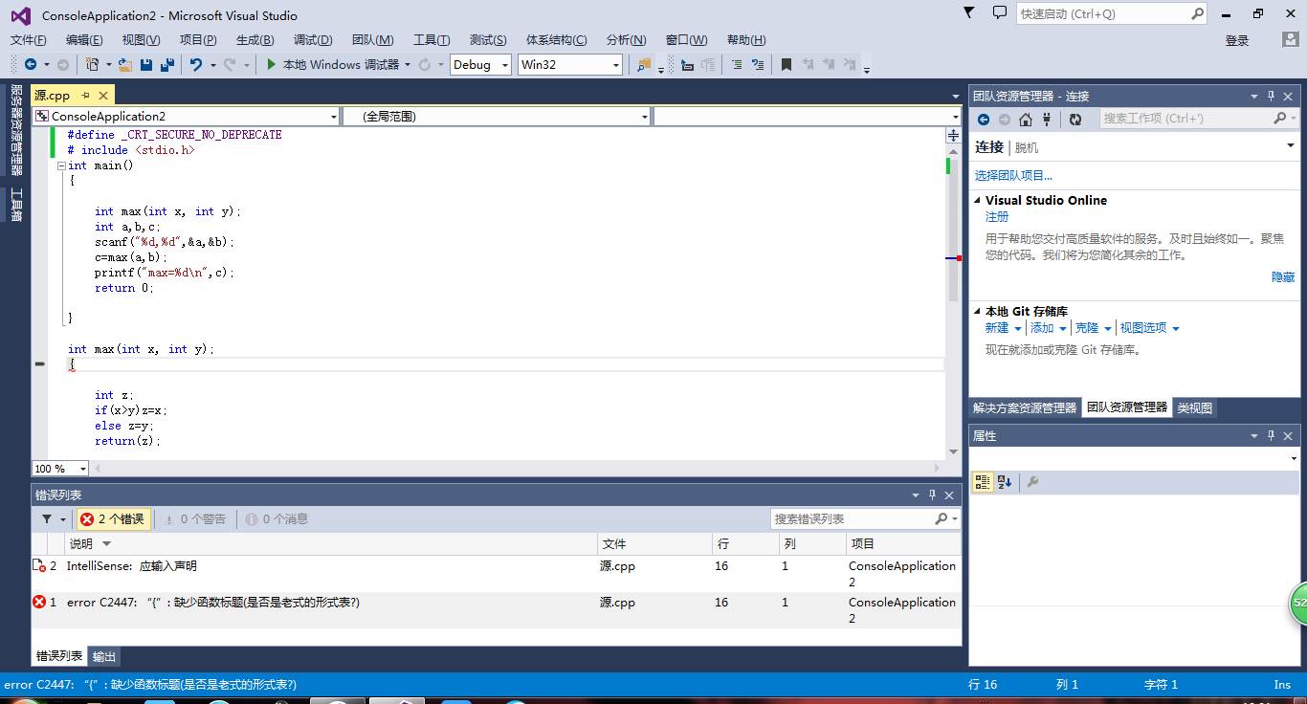Collapse the 本地 Git 存储库 section

[978, 312]
